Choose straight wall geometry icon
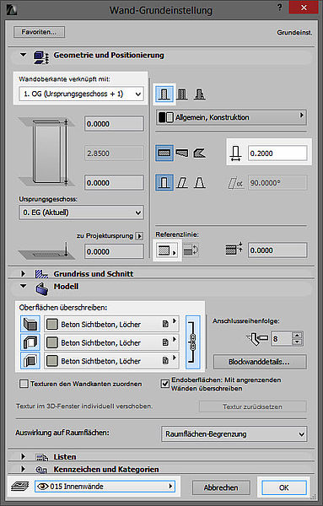Viewport: 323px width, 506px height. point(164,153)
